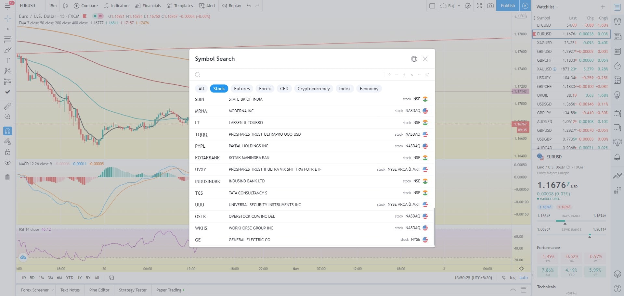Select the Cryptocurrency filter tab

[313, 89]
